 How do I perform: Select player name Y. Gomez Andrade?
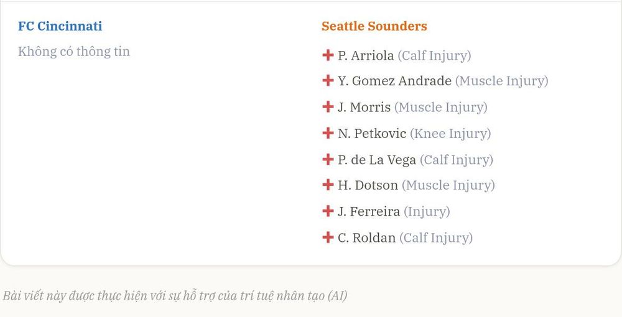394,81
